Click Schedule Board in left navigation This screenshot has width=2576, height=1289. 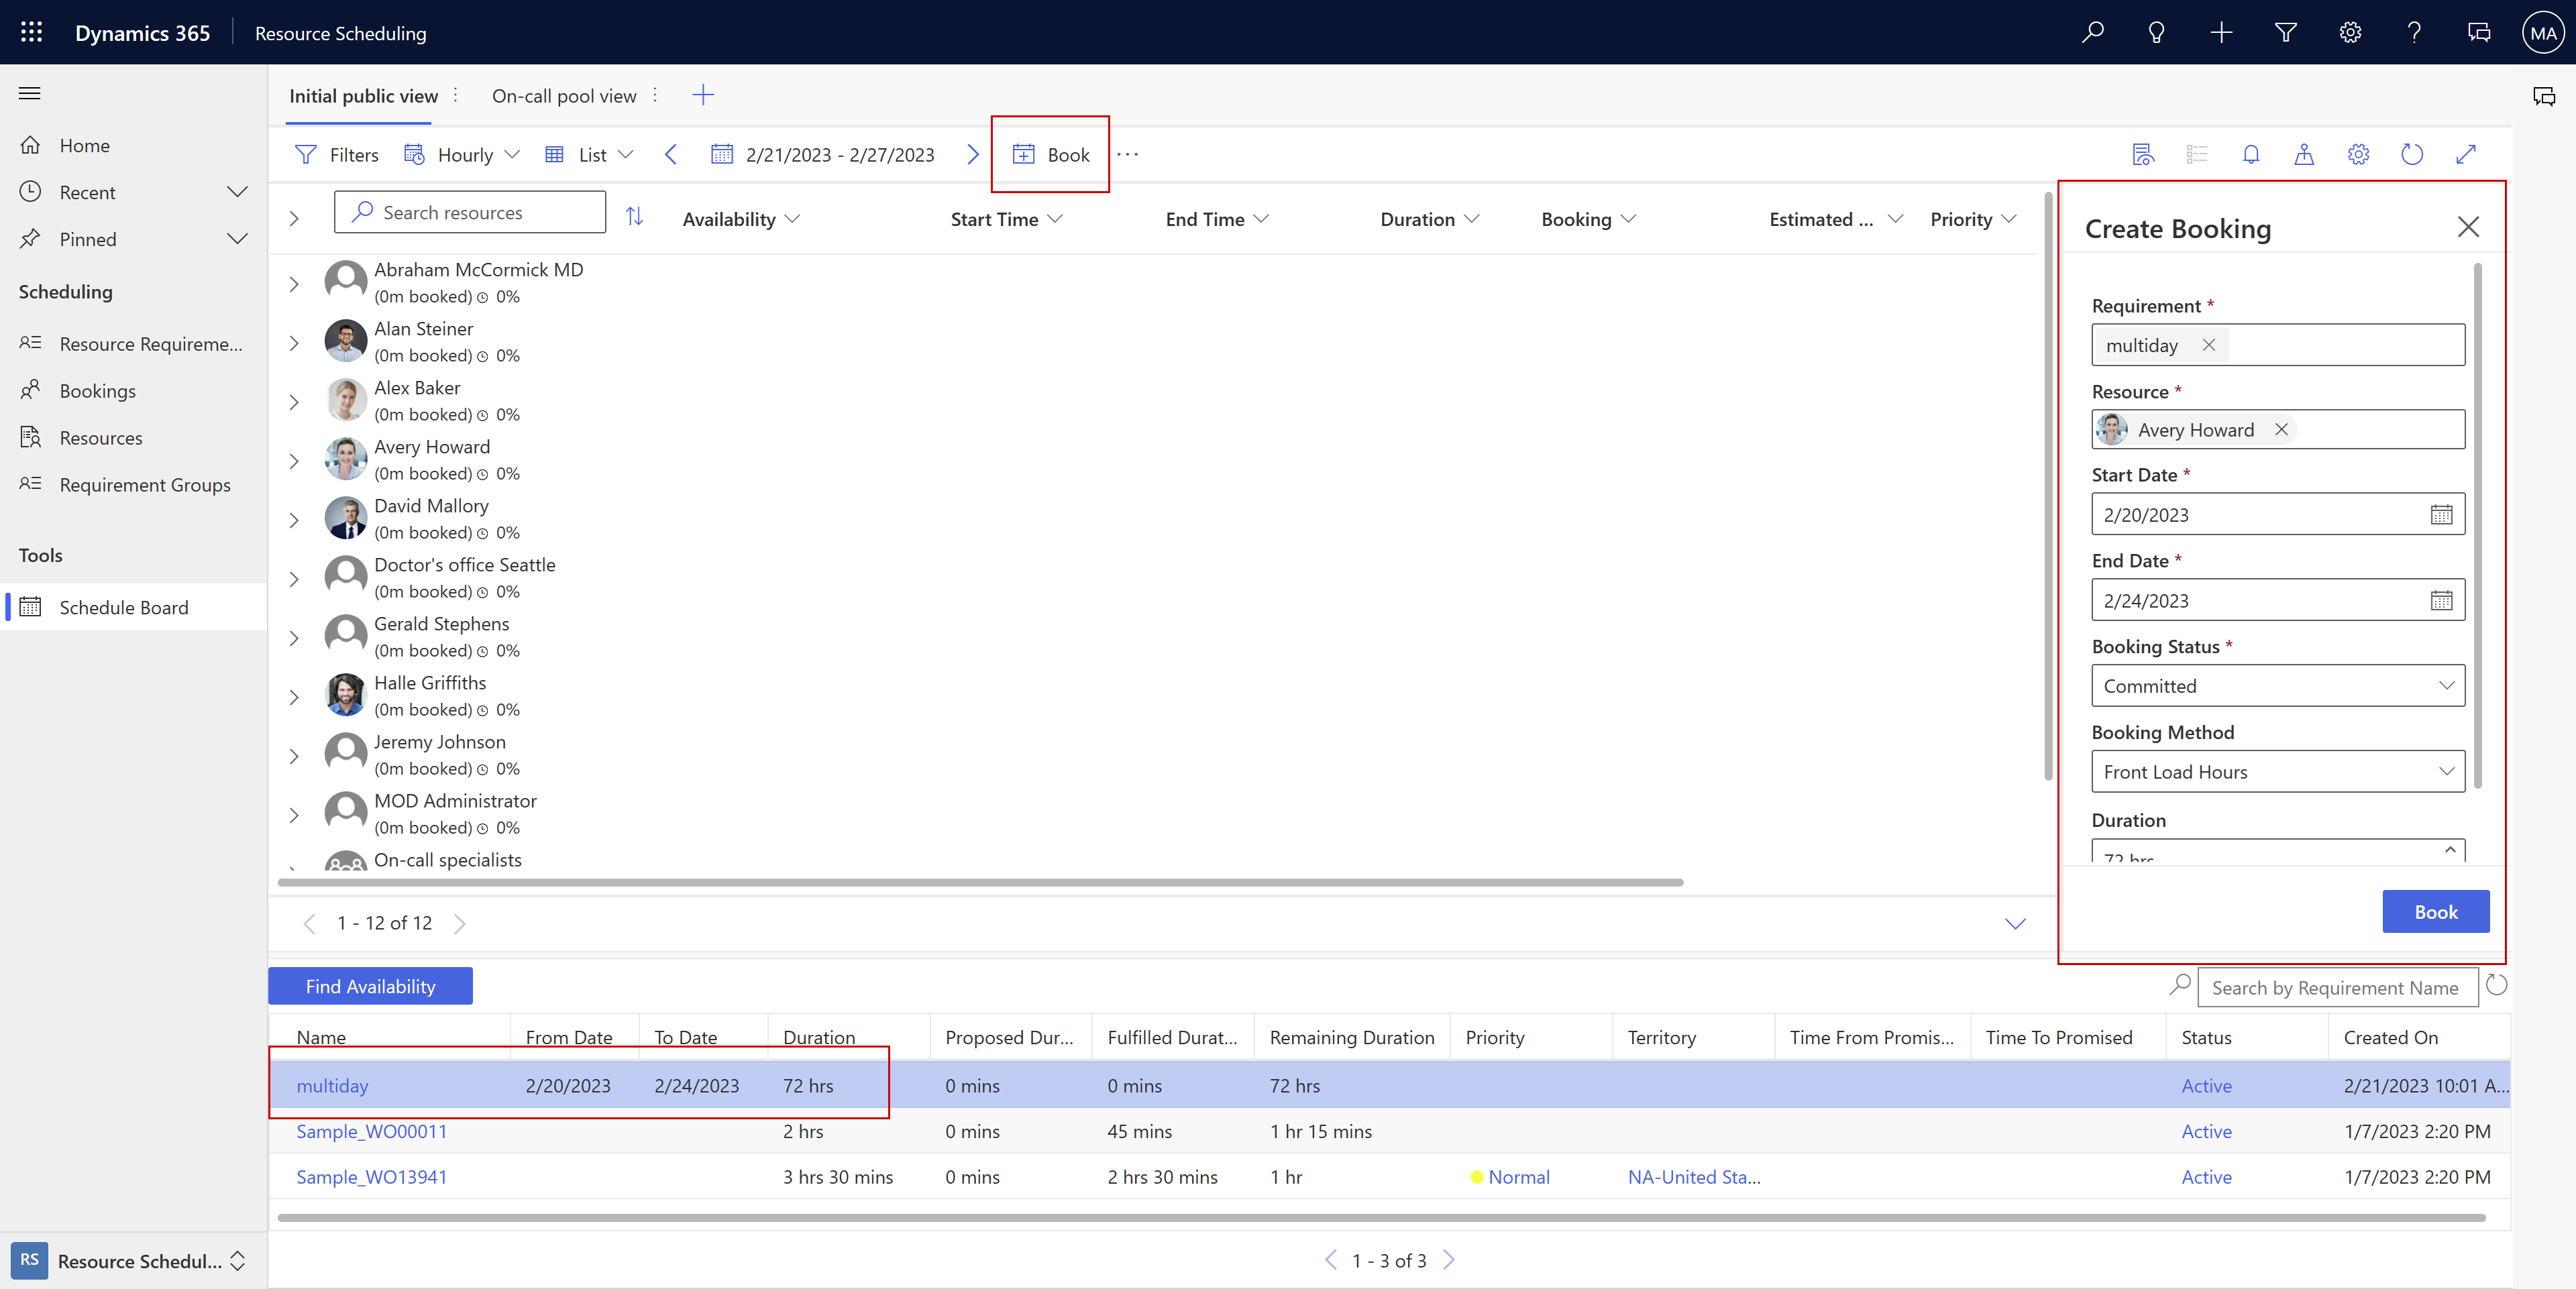coord(123,607)
